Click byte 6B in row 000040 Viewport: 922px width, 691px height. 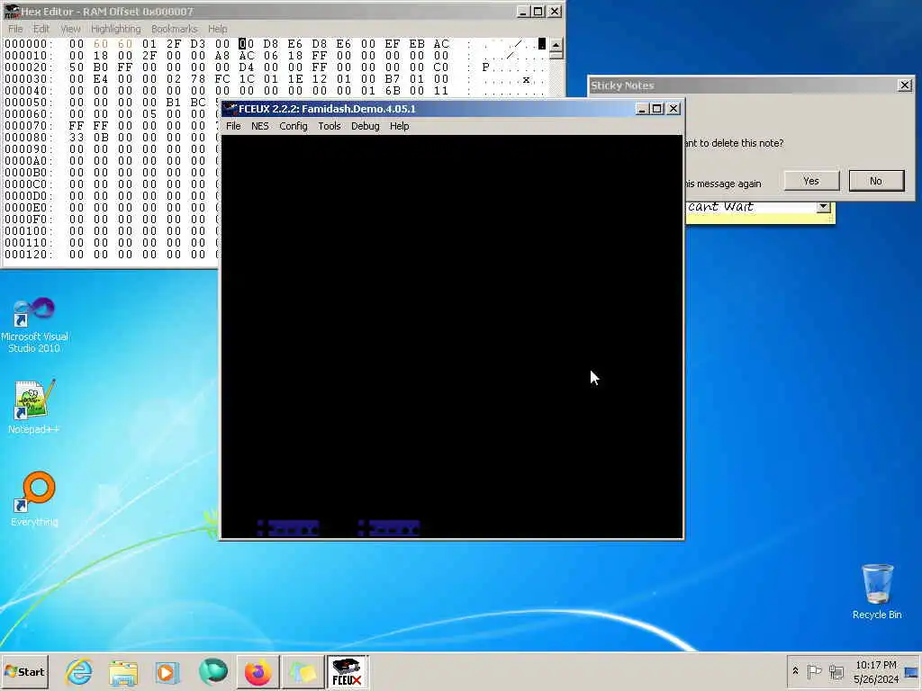click(393, 91)
